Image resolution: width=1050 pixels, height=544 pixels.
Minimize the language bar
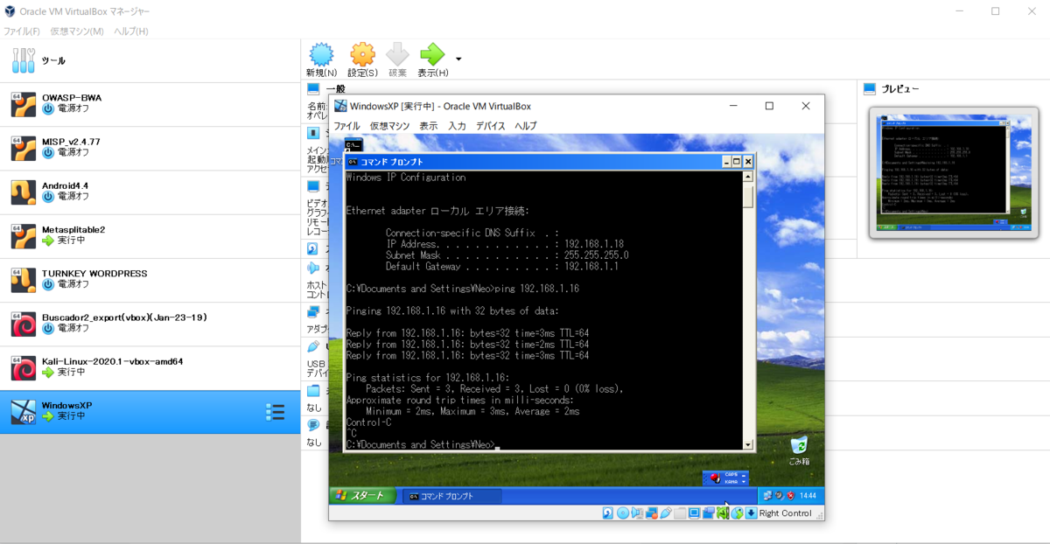tap(744, 476)
